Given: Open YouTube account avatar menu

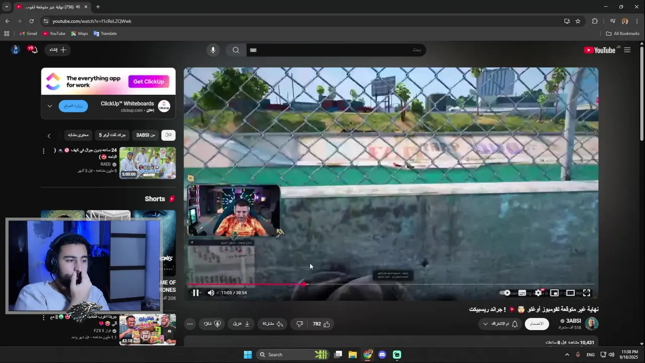Looking at the screenshot, I should coord(15,49).
